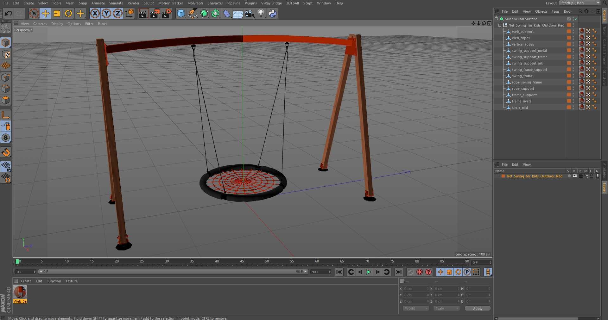
Task: Select the Web_Sa material thumbnail
Action: pyautogui.click(x=20, y=292)
